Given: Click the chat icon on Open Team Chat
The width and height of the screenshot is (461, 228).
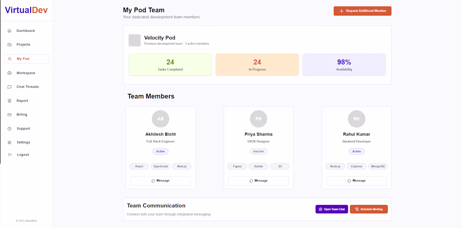Looking at the screenshot, I should tap(321, 209).
